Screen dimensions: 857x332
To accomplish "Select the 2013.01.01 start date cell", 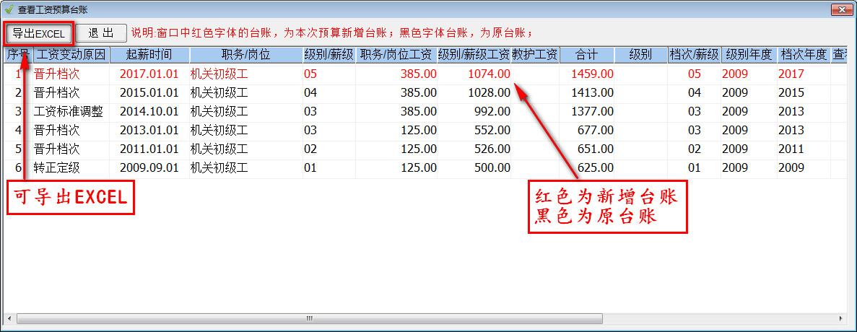I will [x=148, y=130].
